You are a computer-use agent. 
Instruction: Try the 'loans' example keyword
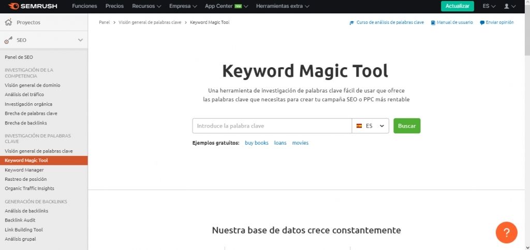coord(280,143)
